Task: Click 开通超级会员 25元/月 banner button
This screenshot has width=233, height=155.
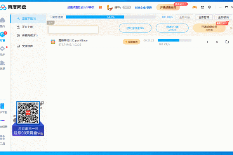Action: click(x=209, y=28)
